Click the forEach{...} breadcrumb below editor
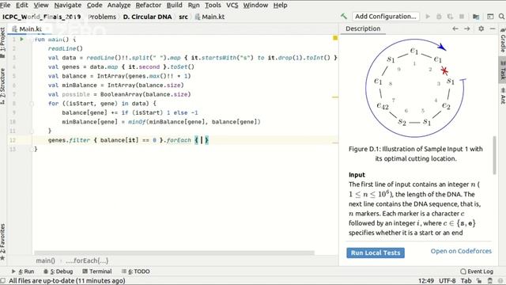 coord(87,260)
